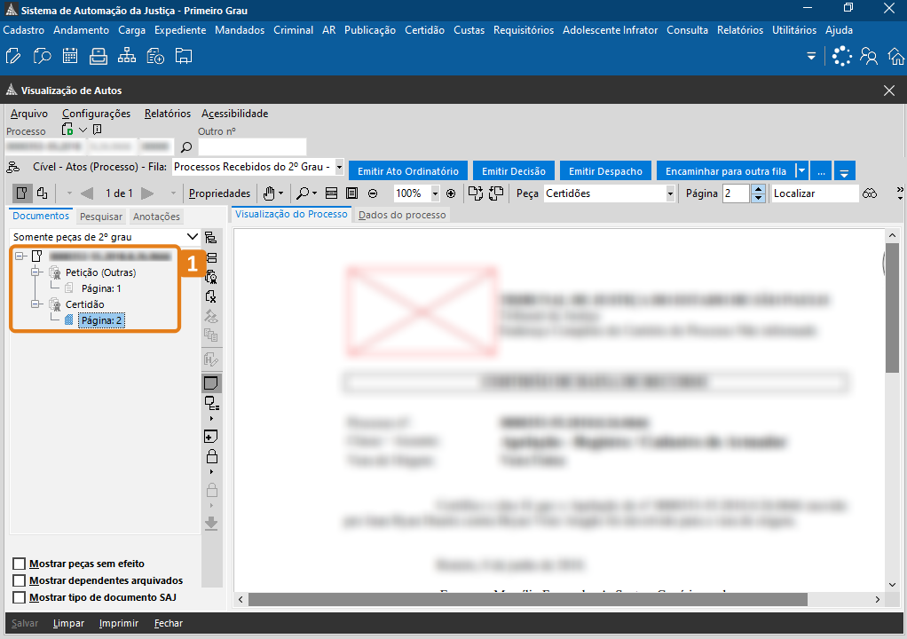
Task: Click the 'Emitir Decisão' button
Action: click(x=514, y=171)
